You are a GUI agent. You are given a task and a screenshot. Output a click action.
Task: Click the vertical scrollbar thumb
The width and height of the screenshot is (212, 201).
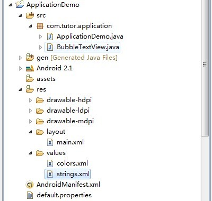point(205,68)
